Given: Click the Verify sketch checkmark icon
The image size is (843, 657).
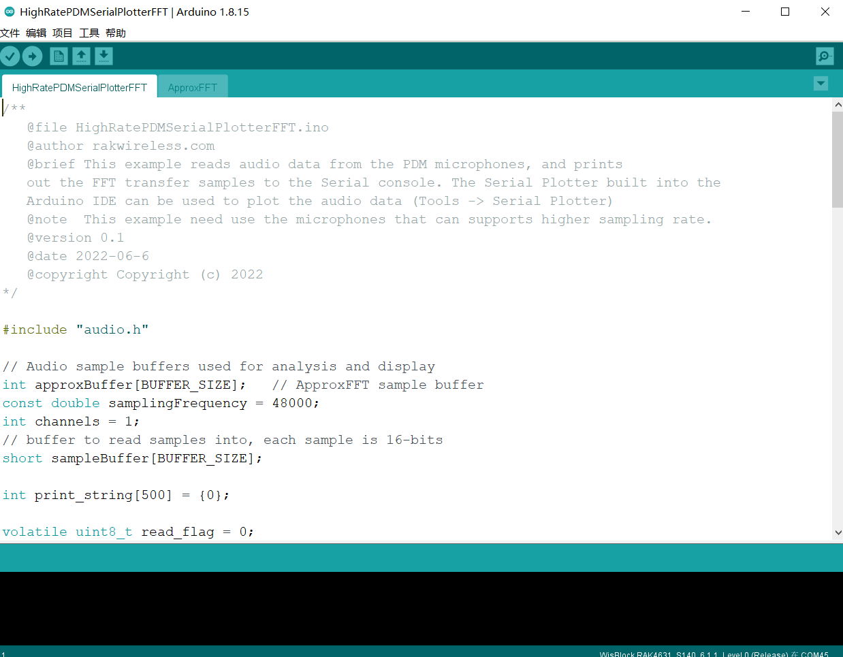Looking at the screenshot, I should pos(10,57).
